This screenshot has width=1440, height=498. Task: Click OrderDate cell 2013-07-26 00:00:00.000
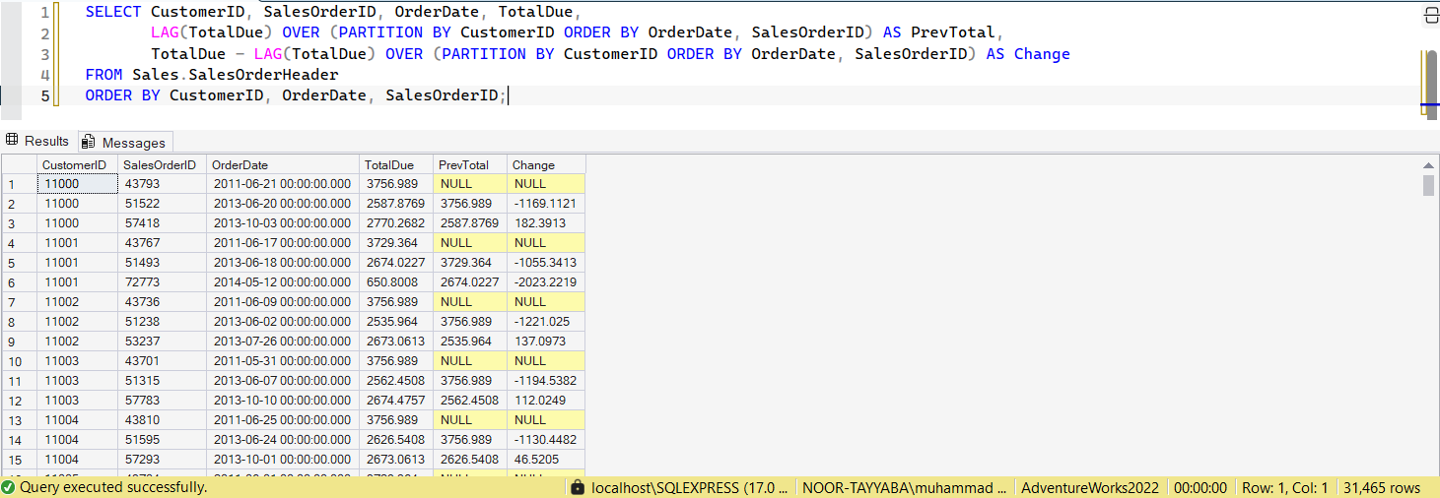tap(283, 342)
